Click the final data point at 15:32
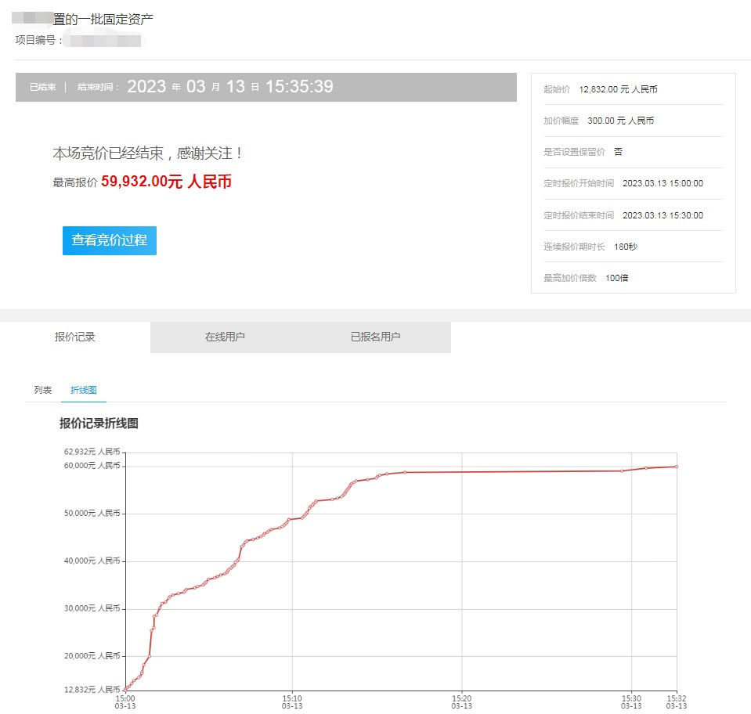This screenshot has width=751, height=714. (677, 467)
